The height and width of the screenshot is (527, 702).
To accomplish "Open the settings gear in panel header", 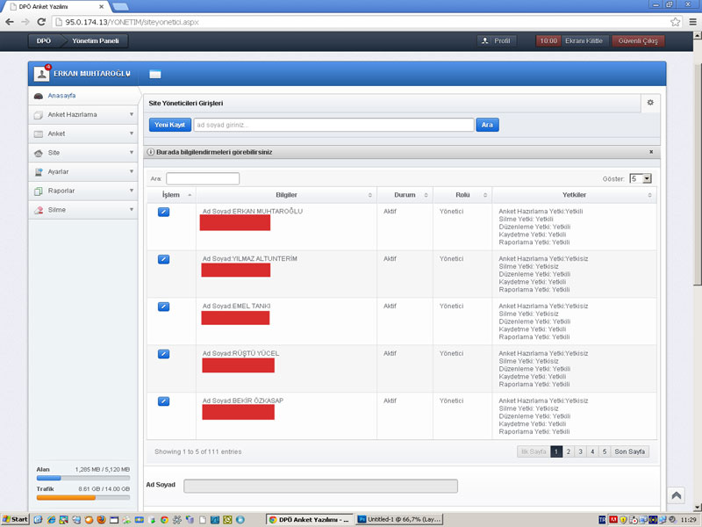I will (x=650, y=103).
